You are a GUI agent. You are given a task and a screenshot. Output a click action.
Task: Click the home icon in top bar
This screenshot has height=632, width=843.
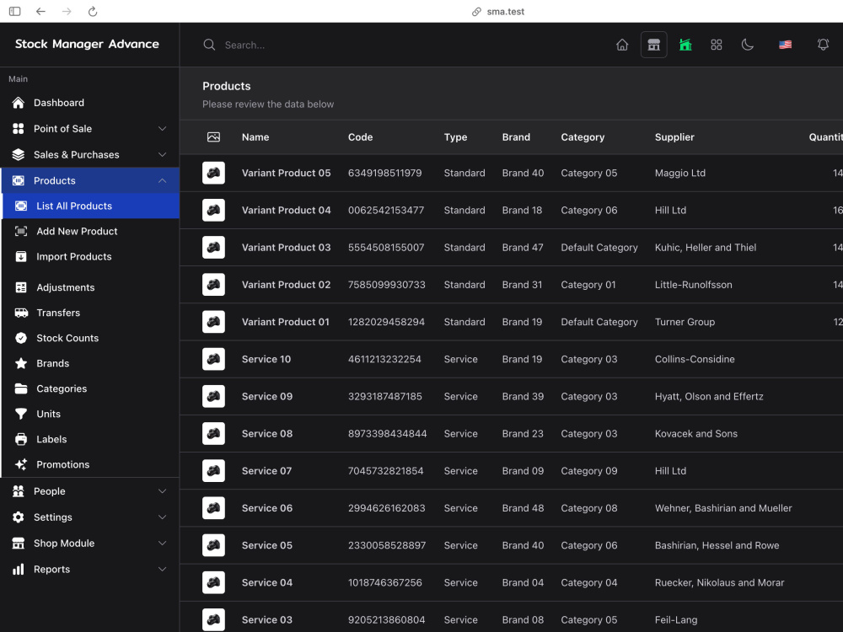click(x=622, y=45)
